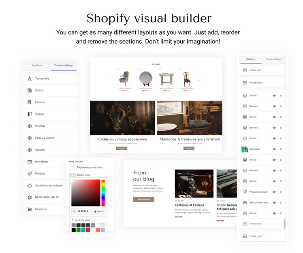The width and height of the screenshot is (303, 253).
Task: Expand the Currently used colors triangle
Action: tap(72, 220)
